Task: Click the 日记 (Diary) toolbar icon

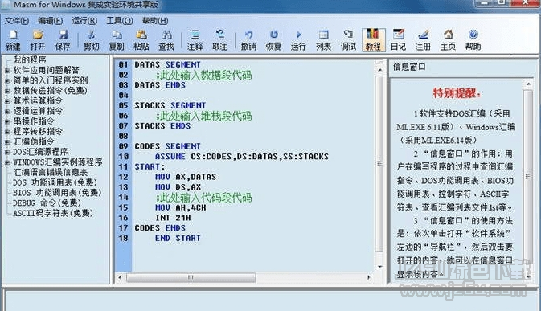Action: [x=398, y=35]
